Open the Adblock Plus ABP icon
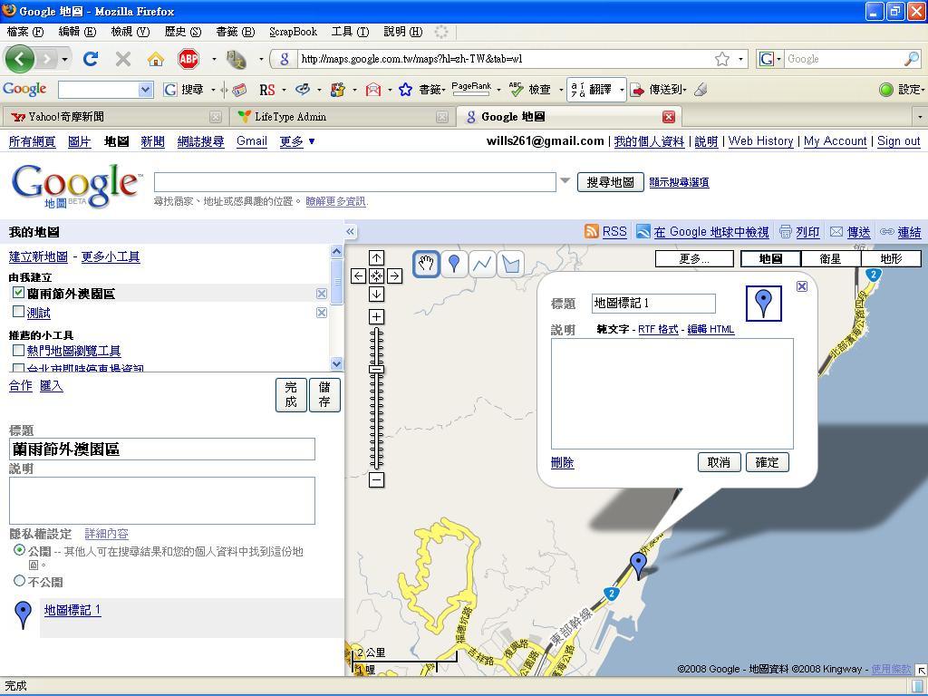Screen dimensions: 928x696 pyautogui.click(x=188, y=59)
